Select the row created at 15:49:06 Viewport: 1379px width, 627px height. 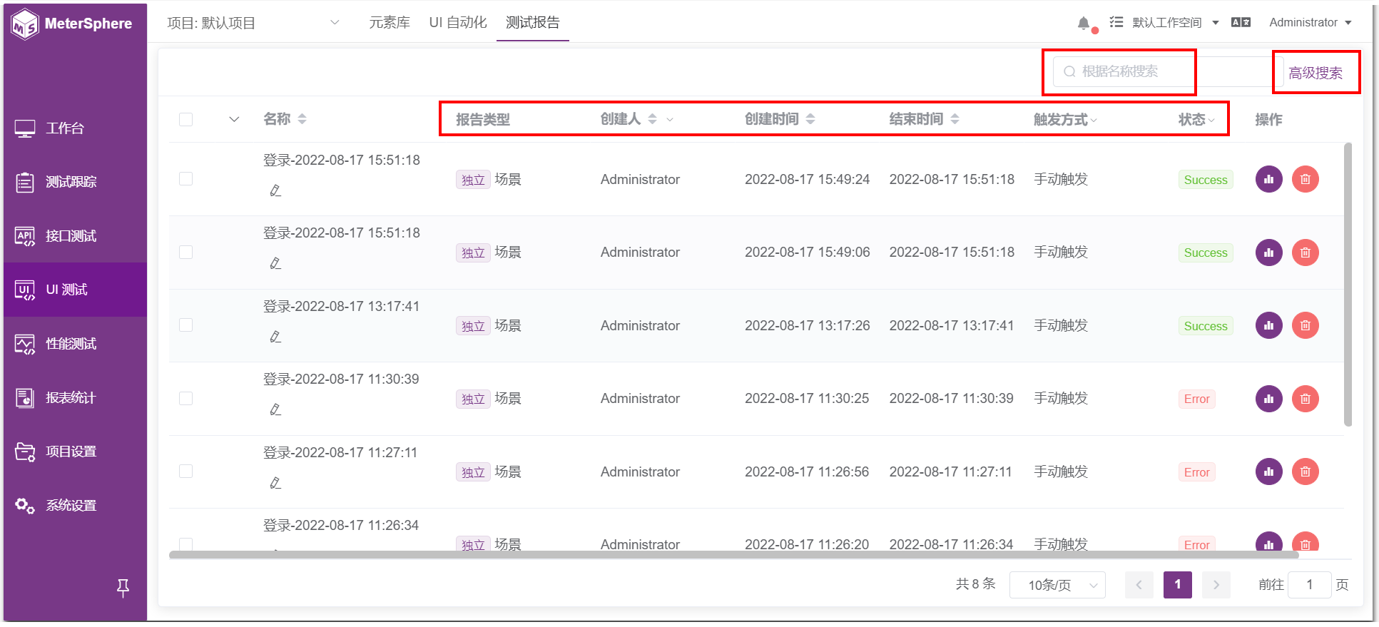tap(185, 253)
